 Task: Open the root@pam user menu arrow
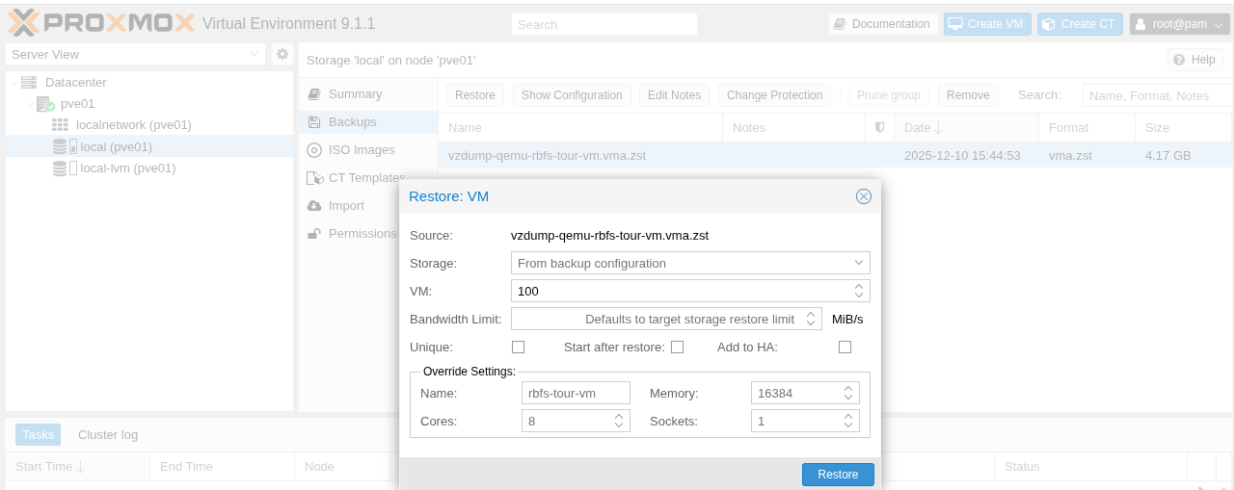point(1219,25)
